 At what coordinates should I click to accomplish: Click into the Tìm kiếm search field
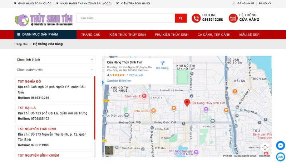pyautogui.click(x=126, y=18)
